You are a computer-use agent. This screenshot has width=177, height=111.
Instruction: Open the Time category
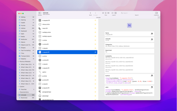click(26, 53)
